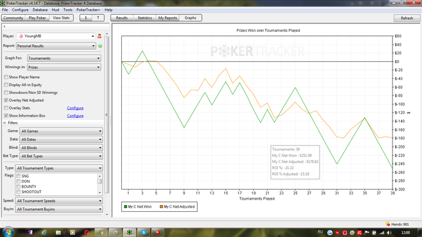Open the PokerTracker+ menu
Image resolution: width=422 pixels, height=237 pixels.
coord(88,10)
